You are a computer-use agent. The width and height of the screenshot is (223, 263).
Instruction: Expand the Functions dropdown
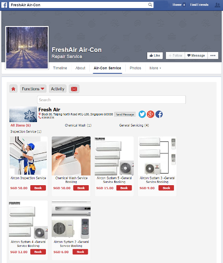coord(33,89)
